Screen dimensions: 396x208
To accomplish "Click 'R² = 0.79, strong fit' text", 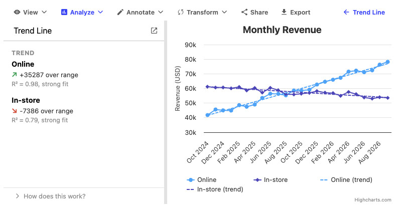I will [x=40, y=120].
